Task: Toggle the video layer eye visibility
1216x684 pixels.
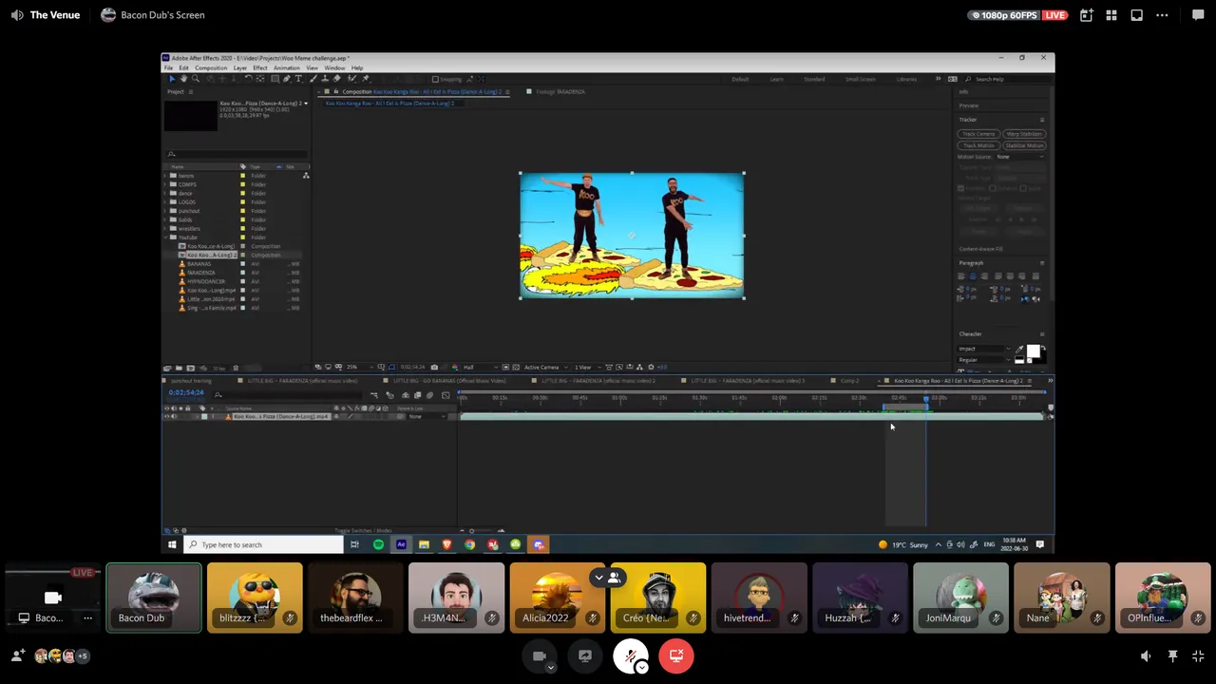Action: (x=166, y=416)
